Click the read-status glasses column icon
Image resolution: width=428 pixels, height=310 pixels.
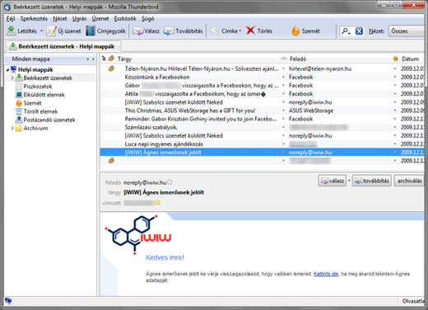(284, 59)
